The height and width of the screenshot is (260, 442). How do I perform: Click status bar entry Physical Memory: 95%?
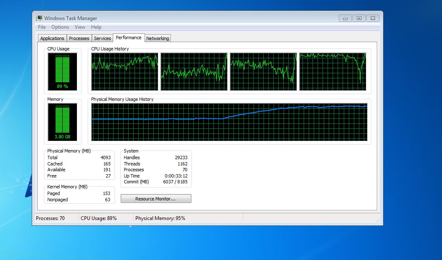coord(160,218)
